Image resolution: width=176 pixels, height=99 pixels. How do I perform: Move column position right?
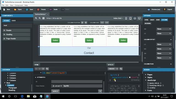pyautogui.click(x=86, y=23)
